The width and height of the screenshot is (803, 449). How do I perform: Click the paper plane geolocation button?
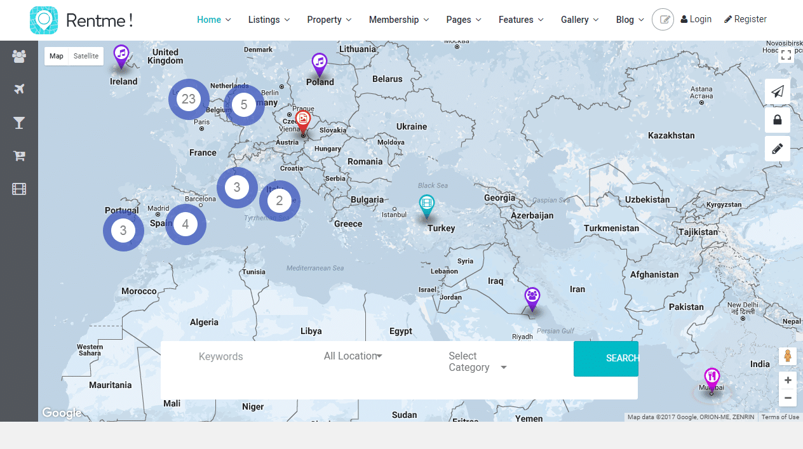coord(778,91)
